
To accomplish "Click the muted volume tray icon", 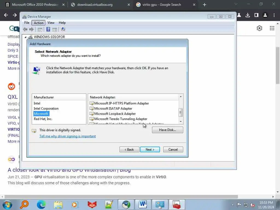I will 252,205.
